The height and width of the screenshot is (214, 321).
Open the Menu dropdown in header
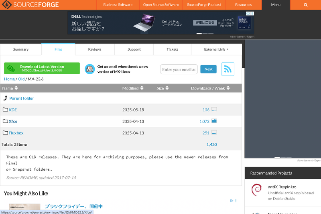pos(276,5)
